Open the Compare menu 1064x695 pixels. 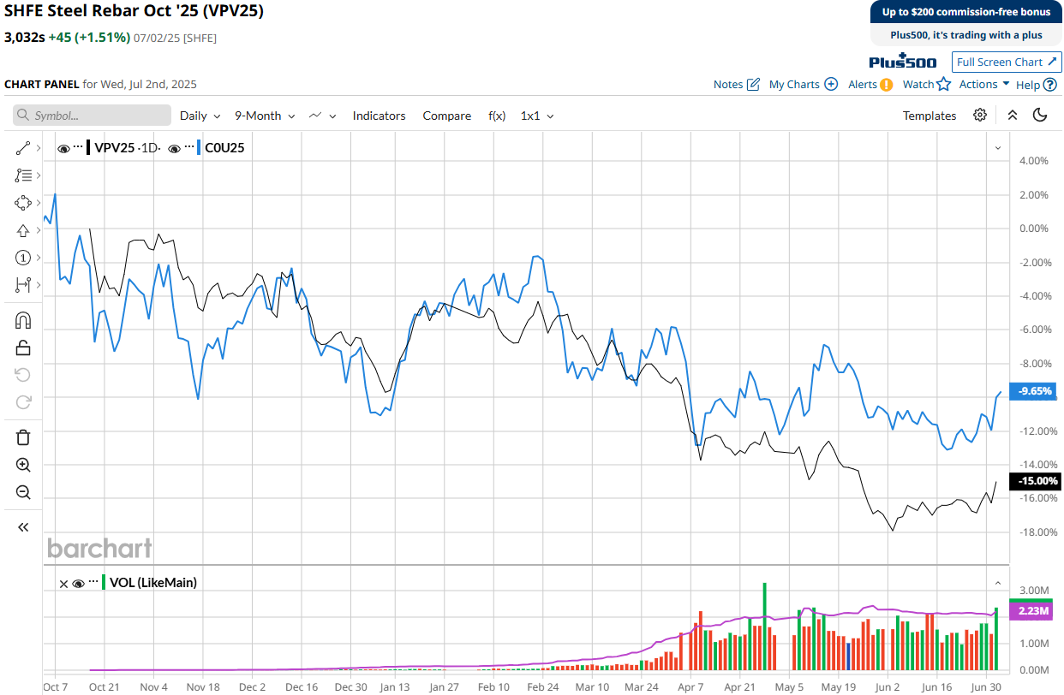point(446,116)
